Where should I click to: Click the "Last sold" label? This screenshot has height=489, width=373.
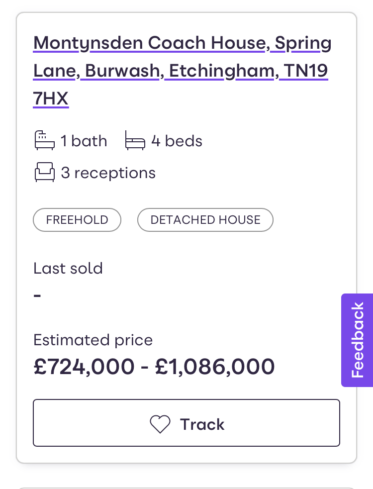(x=68, y=269)
